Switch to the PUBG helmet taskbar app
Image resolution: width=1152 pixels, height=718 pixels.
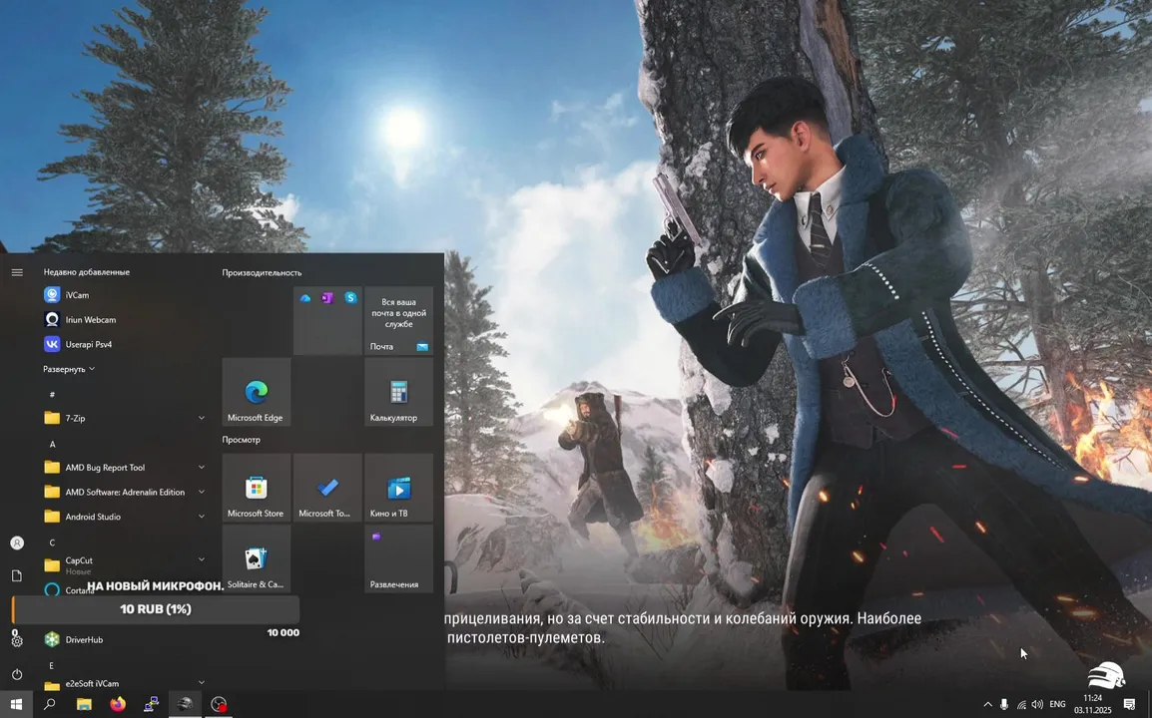(185, 704)
